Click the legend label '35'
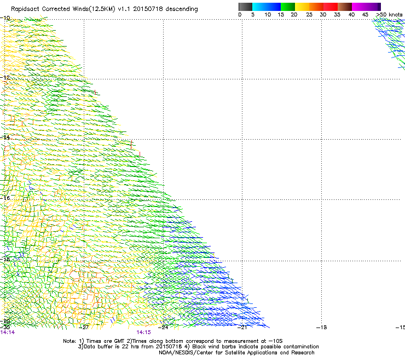The width and height of the screenshot is (405, 356). pyautogui.click(x=337, y=14)
